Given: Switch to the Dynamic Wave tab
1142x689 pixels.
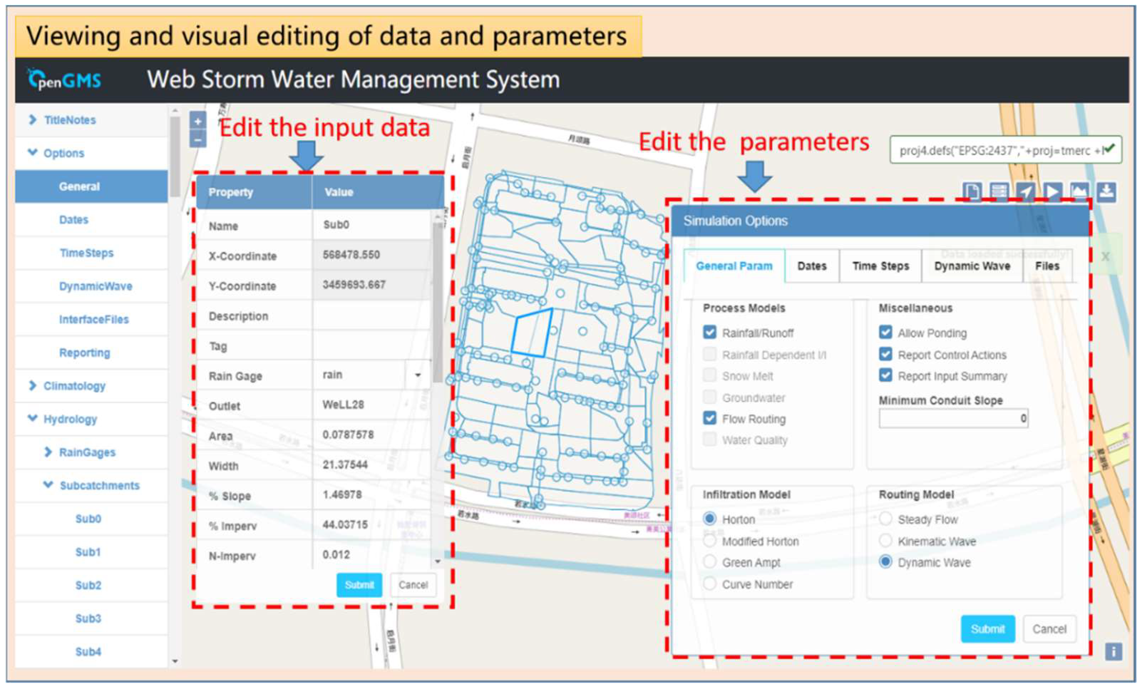Looking at the screenshot, I should [972, 266].
